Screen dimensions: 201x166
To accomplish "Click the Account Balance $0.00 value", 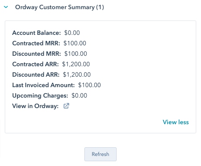I will (x=72, y=33).
